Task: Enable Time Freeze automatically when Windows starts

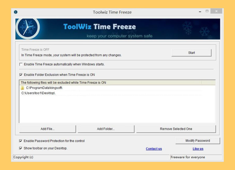Action: pyautogui.click(x=21, y=64)
